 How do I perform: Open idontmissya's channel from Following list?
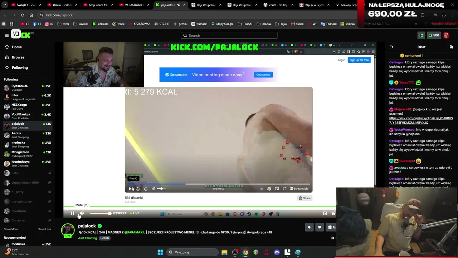pos(28,163)
